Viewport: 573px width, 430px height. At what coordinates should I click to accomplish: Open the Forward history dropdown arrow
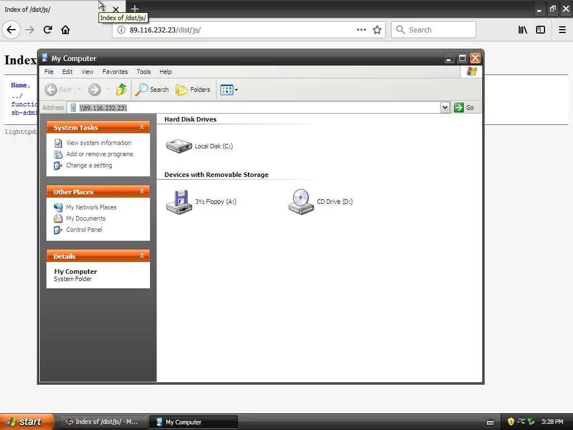(x=107, y=90)
